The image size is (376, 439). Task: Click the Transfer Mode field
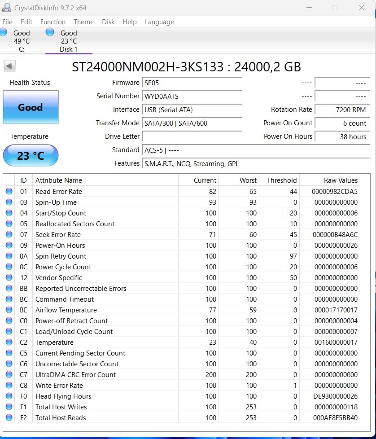coord(192,123)
